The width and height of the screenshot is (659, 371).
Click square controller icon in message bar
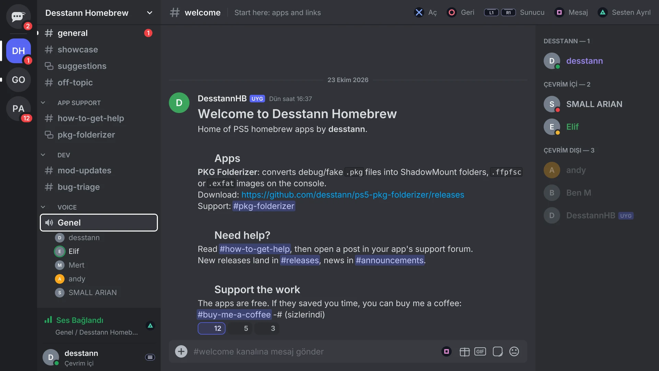pos(447,351)
